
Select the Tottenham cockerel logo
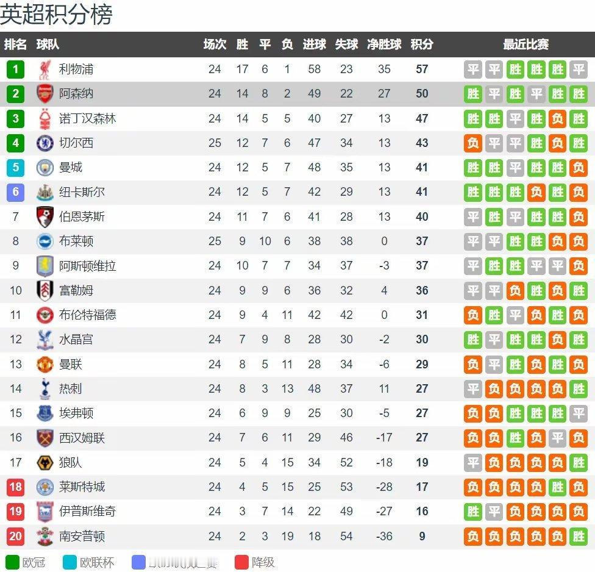pos(45,388)
